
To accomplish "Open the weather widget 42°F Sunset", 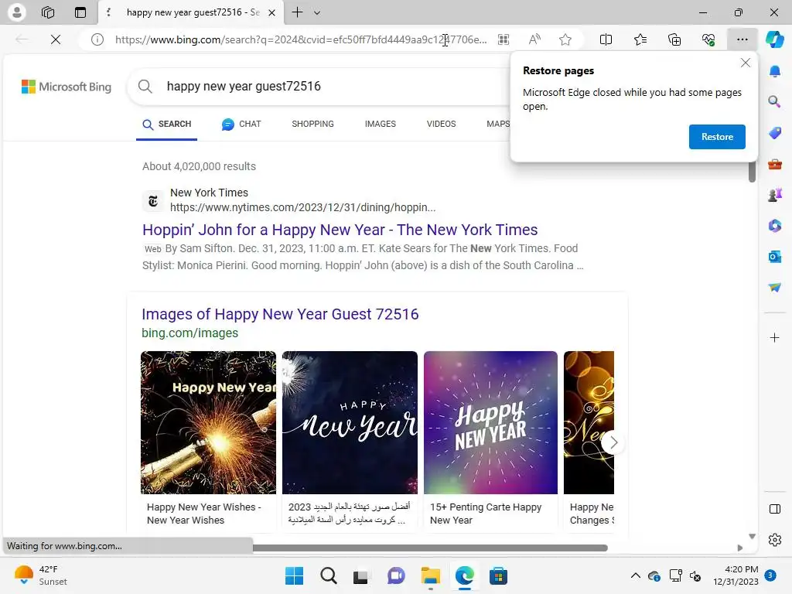I will pyautogui.click(x=42, y=575).
